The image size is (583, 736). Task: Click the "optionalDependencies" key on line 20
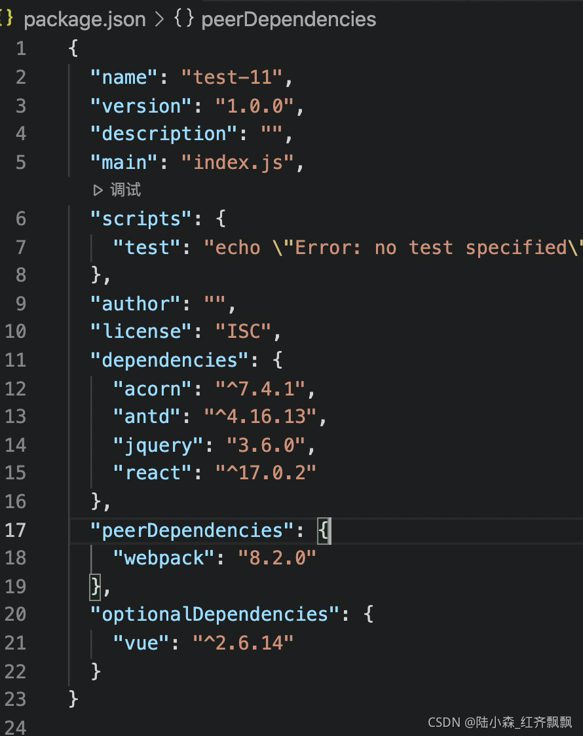214,614
